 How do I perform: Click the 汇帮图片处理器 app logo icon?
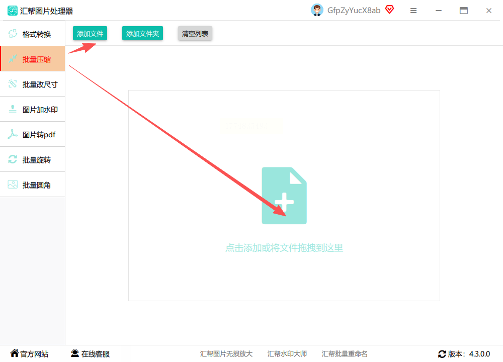(12, 11)
